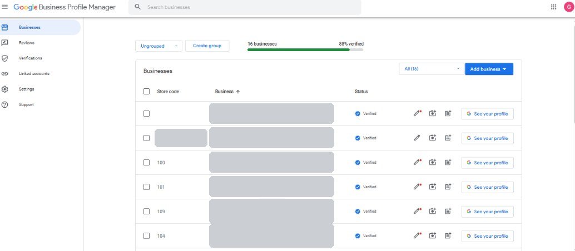575x251 pixels.
Task: Click store code 109 cell
Action: pyautogui.click(x=161, y=212)
